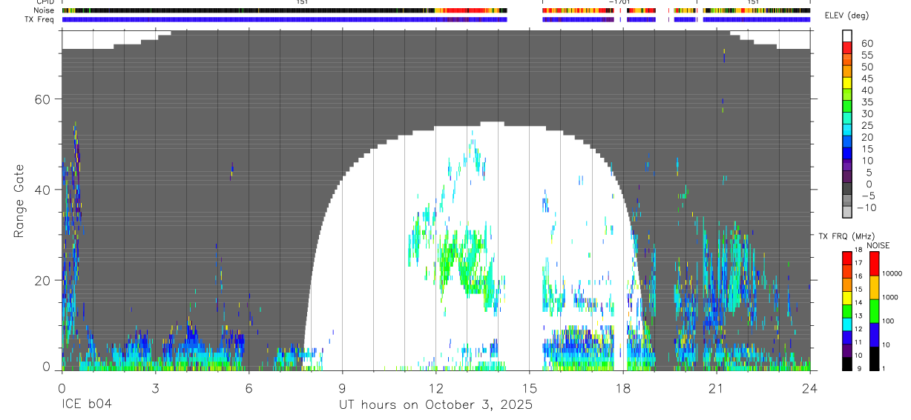Click the Range Gate tick label '40'
This screenshot has width=911, height=420.
(x=43, y=190)
